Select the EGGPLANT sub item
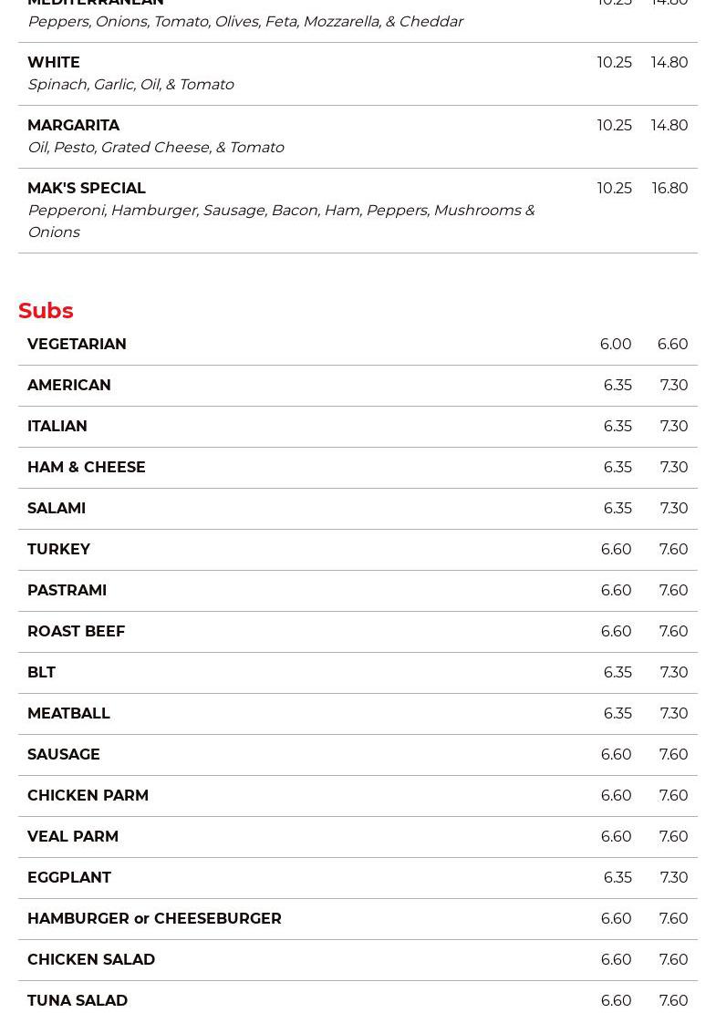The image size is (716, 1013). click(69, 877)
